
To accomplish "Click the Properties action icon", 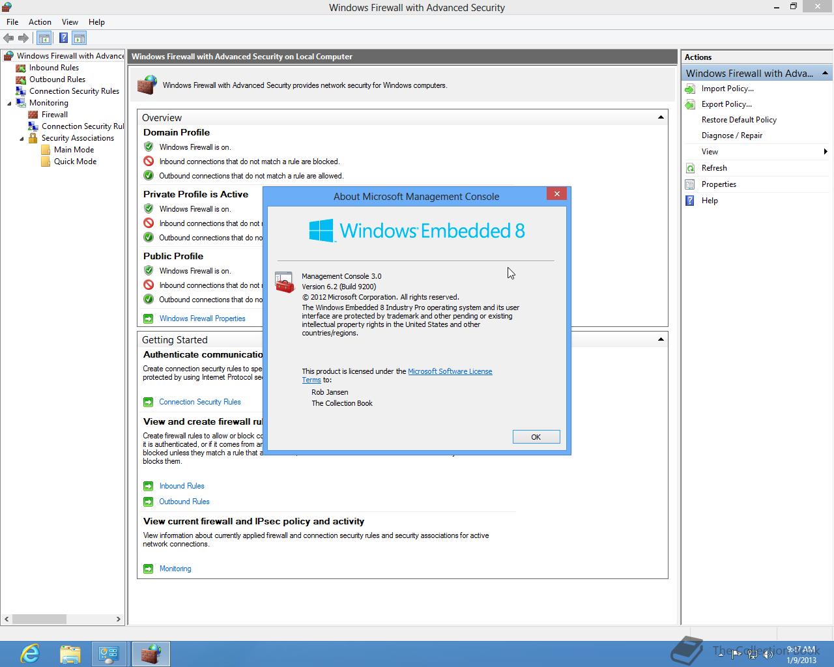I will click(x=690, y=184).
